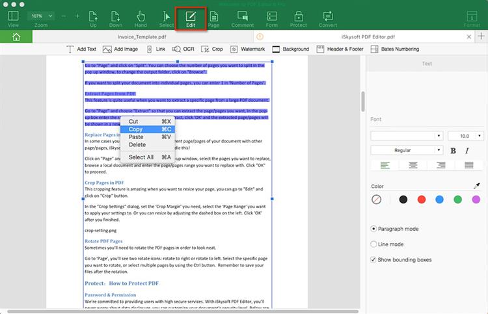Click 'Protect: How to Protect PDF' heading
This screenshot has height=314, width=488.
tap(122, 283)
